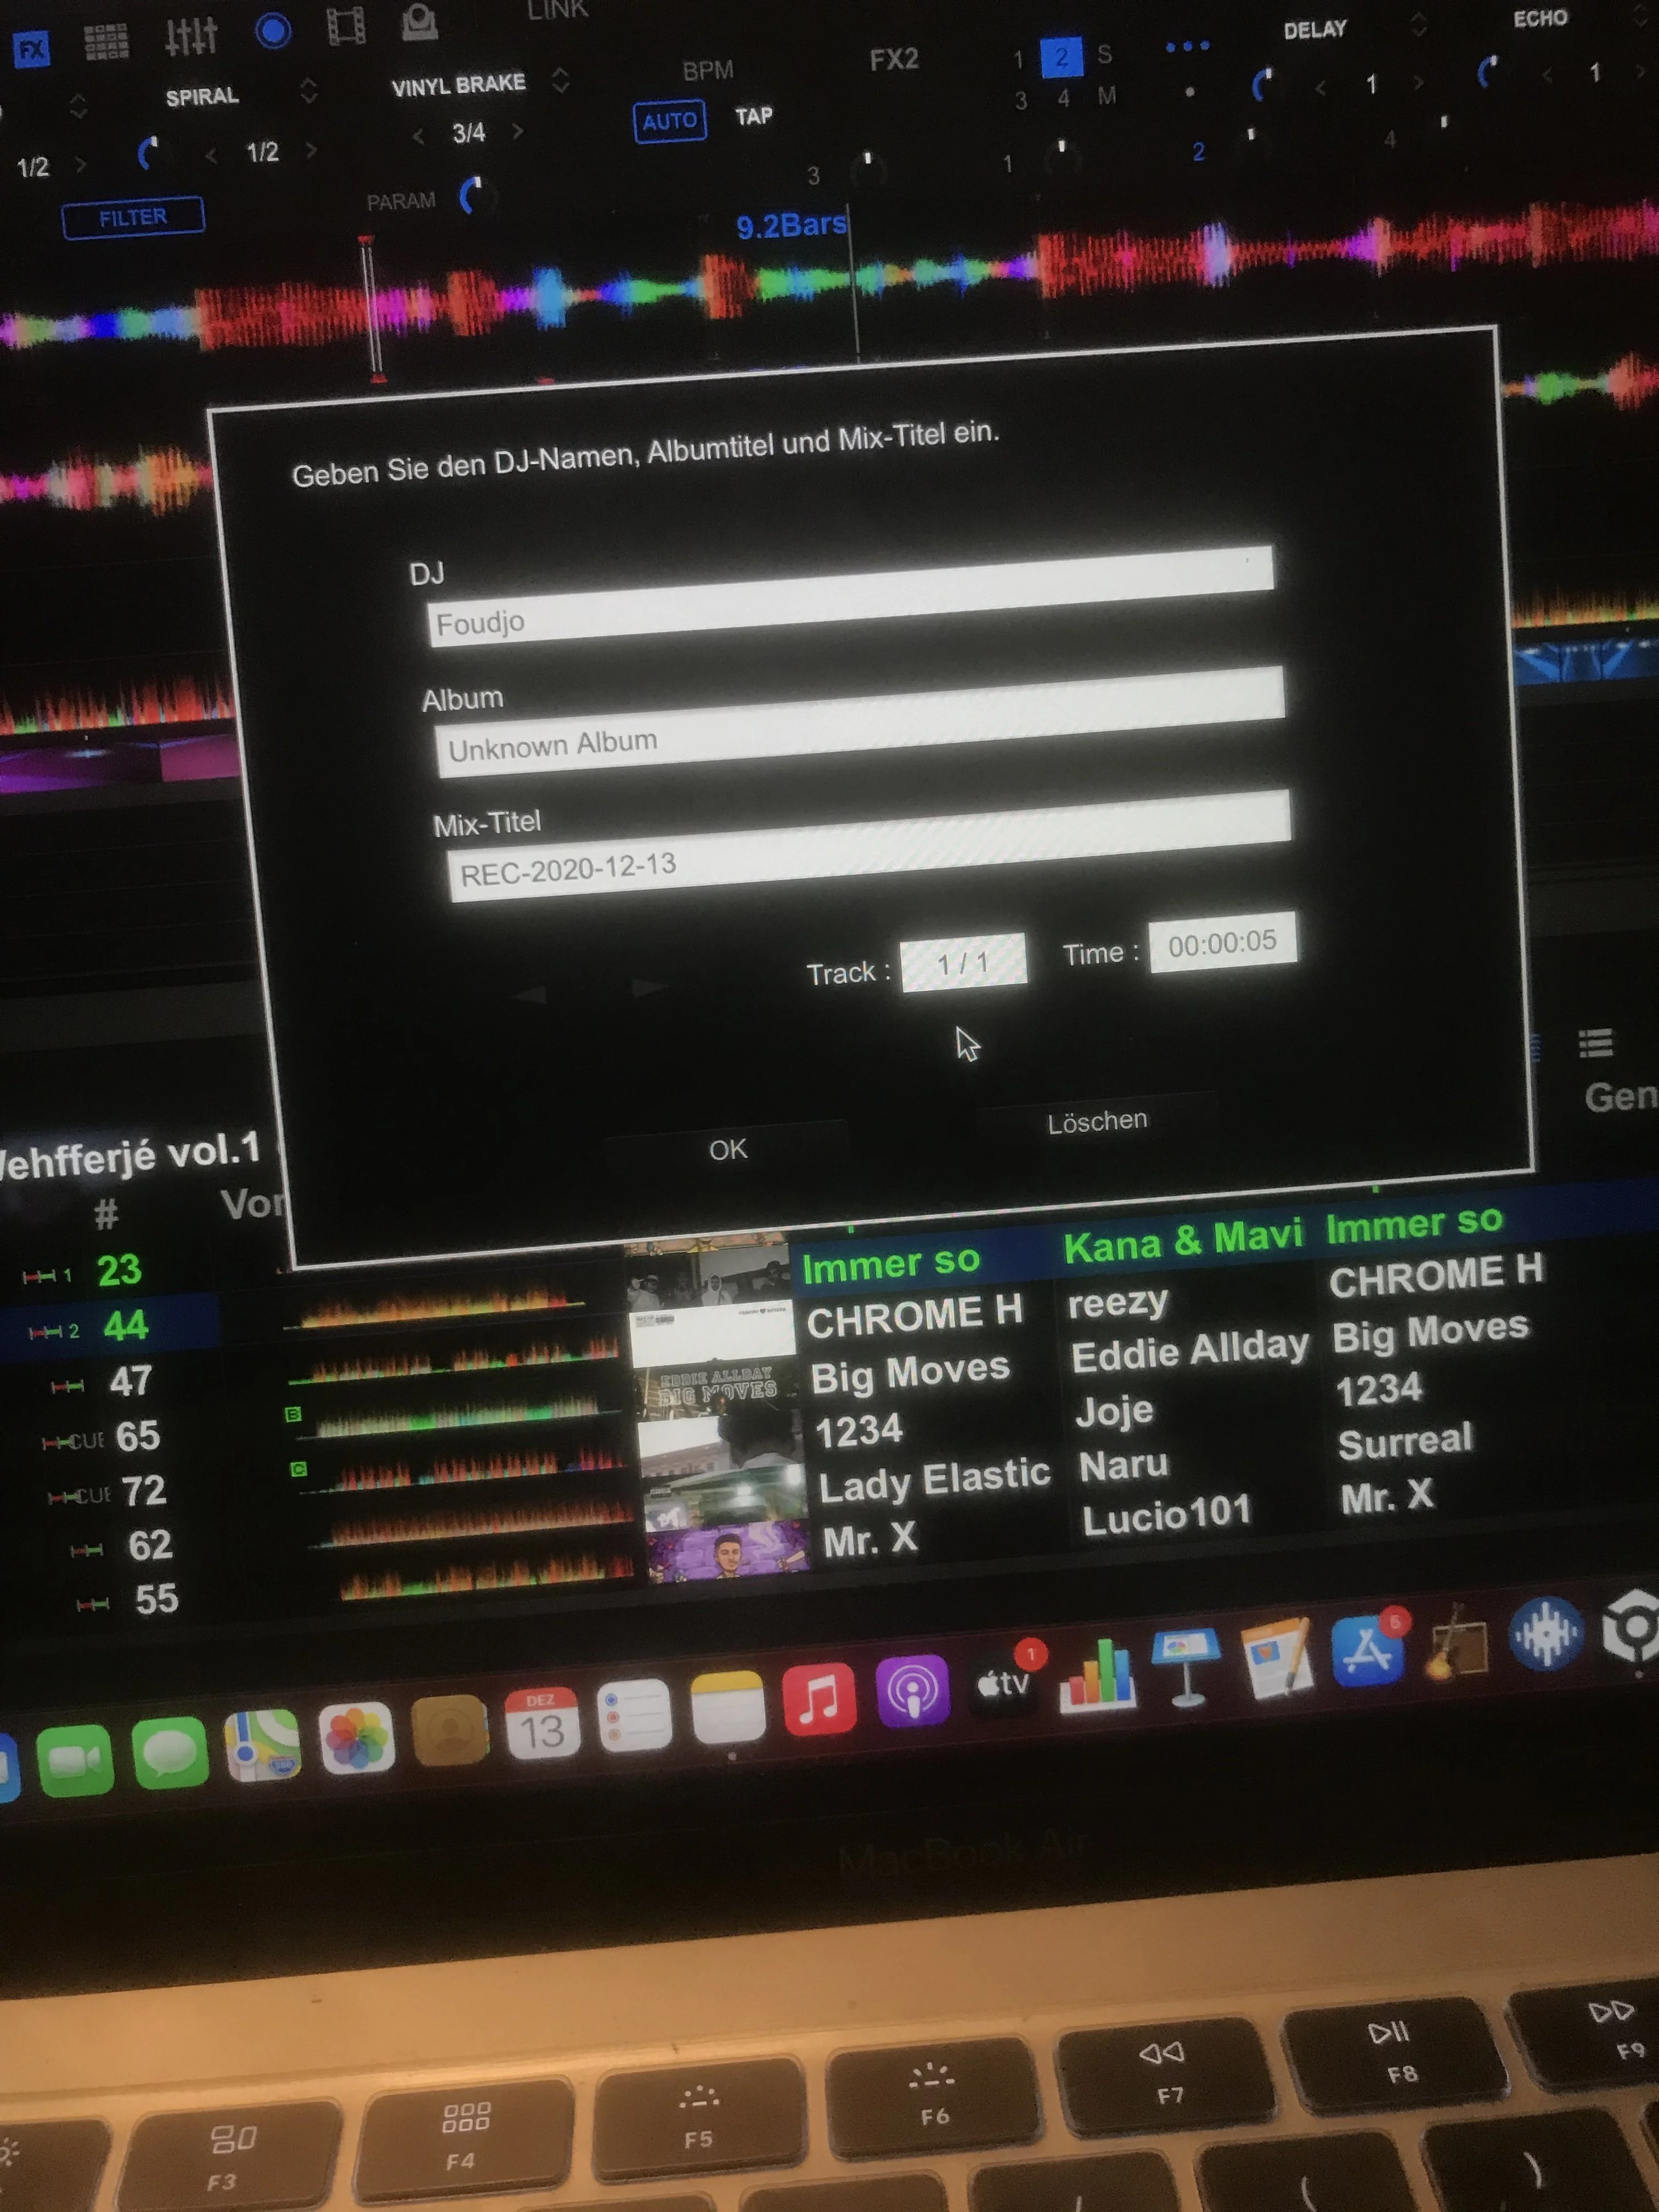The height and width of the screenshot is (2212, 1659).
Task: Open the Music app in the dock
Action: [x=819, y=1699]
